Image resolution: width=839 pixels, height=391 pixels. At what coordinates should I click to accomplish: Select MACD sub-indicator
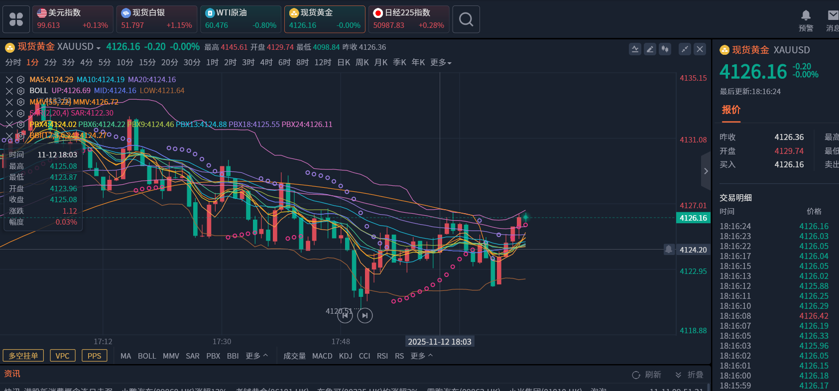point(322,356)
